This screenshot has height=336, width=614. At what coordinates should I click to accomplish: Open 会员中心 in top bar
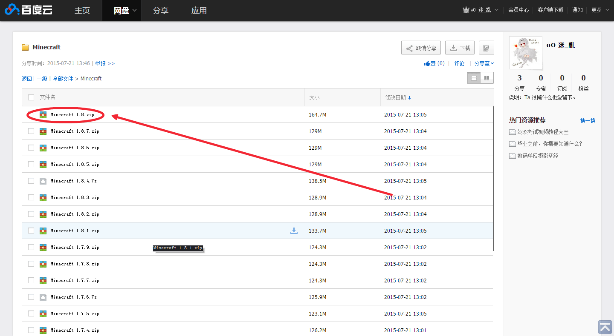tap(518, 10)
